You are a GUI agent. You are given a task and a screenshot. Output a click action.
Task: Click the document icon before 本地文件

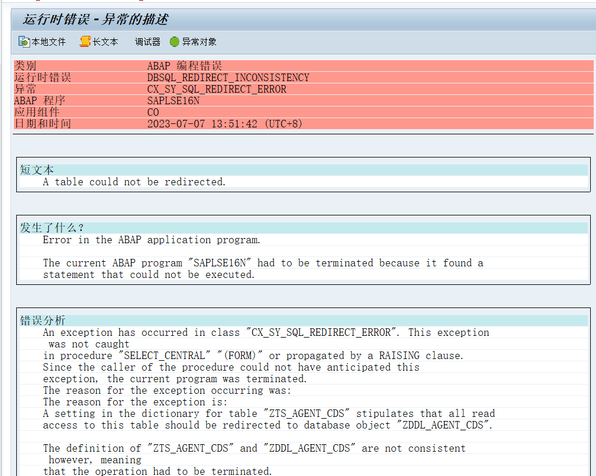click(24, 42)
